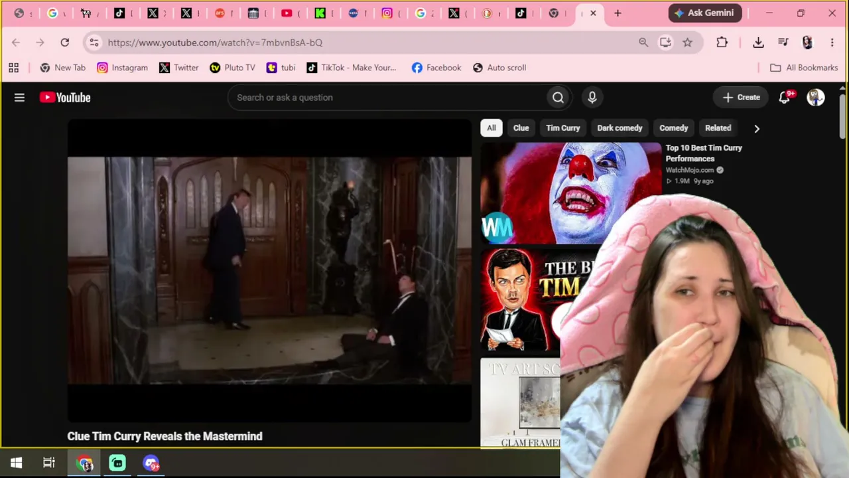Viewport: 849px width, 478px height.
Task: Expand the All Bookmarks folder
Action: tap(804, 68)
